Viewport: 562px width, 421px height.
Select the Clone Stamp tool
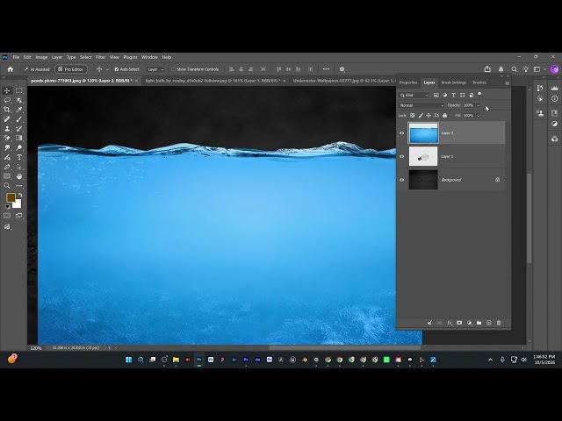(7, 129)
